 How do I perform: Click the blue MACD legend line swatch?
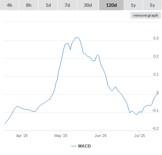point(74,146)
